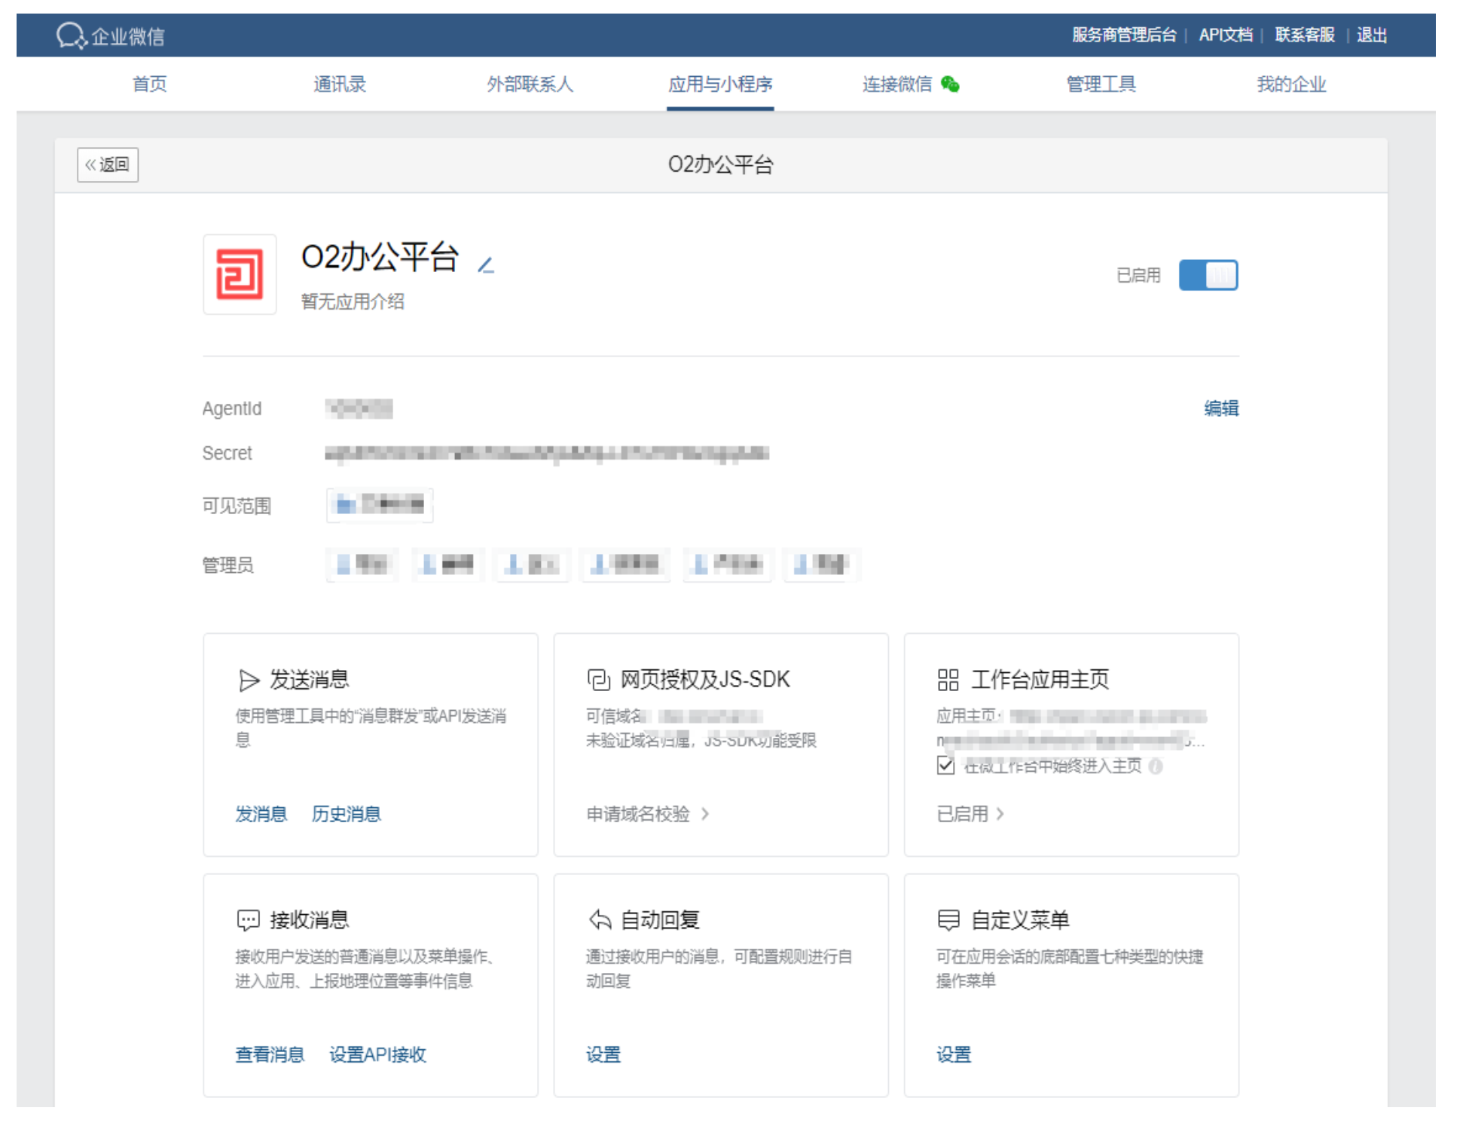Click the O2 app logo thumbnail
1469x1129 pixels.
click(240, 274)
